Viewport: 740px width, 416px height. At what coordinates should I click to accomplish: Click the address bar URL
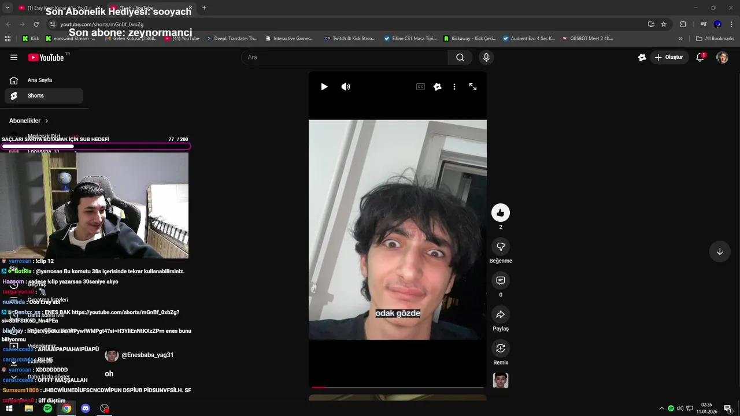pos(102,24)
